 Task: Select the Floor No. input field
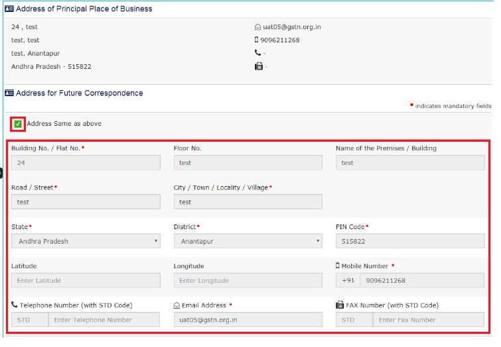click(x=248, y=163)
